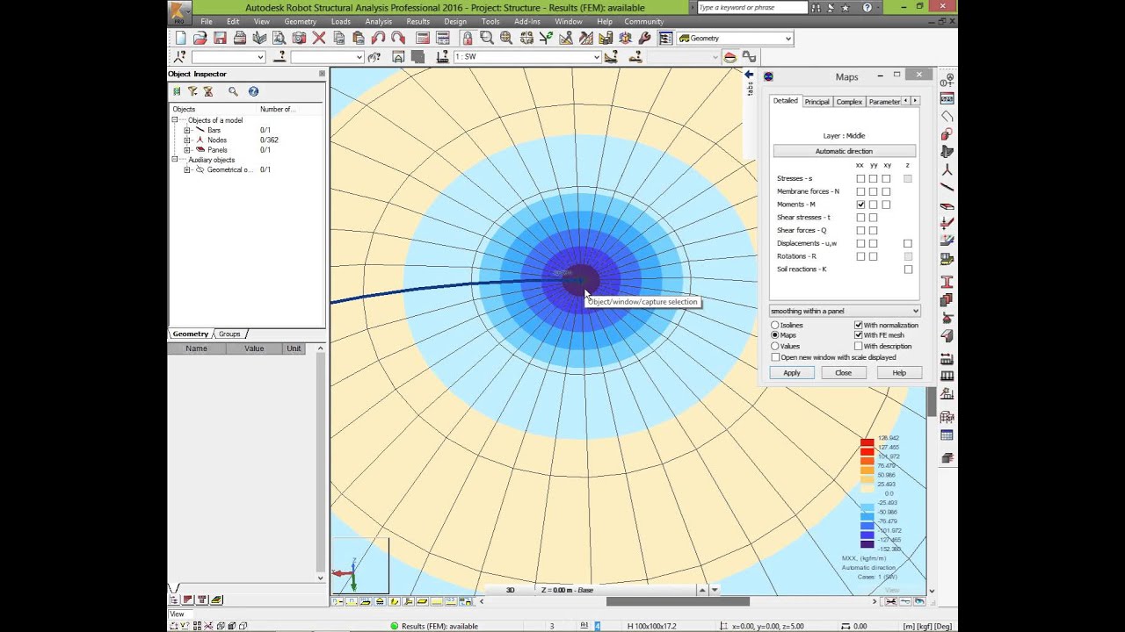Click the Bars diagonal line icon in right toolbar
The image size is (1125, 632).
[947, 187]
